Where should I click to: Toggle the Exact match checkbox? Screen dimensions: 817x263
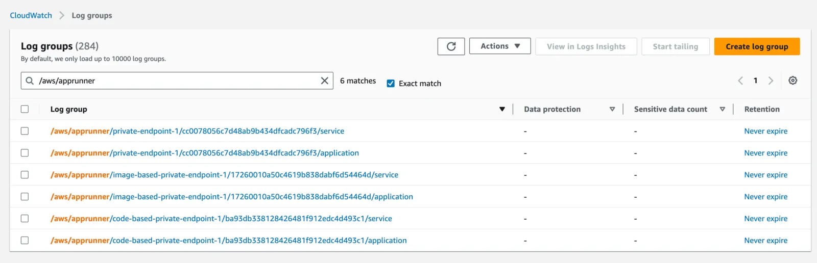click(x=391, y=83)
